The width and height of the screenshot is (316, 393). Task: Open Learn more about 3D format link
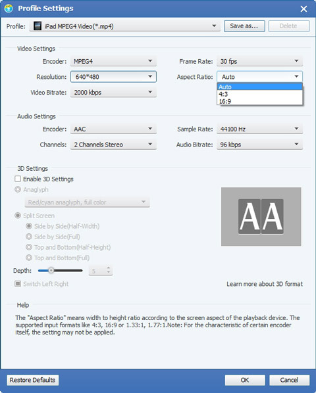pyautogui.click(x=265, y=284)
